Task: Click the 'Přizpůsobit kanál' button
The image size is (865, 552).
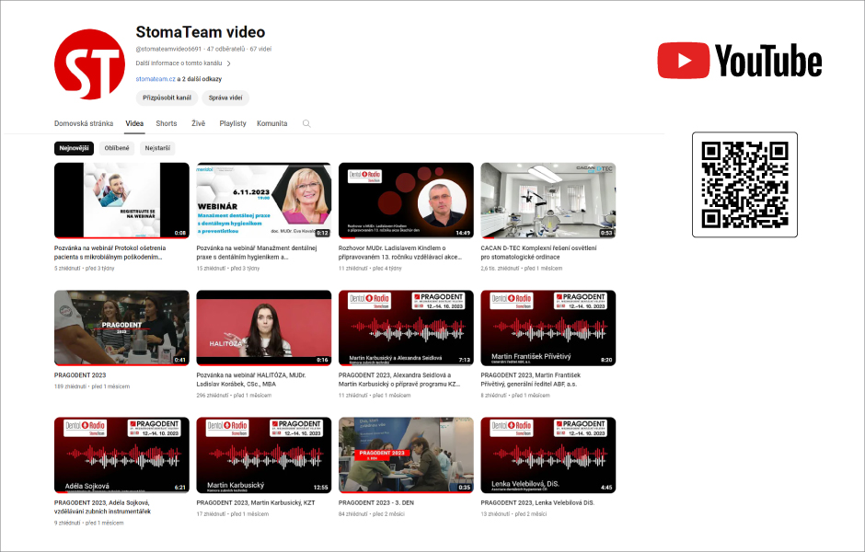Action: point(167,98)
